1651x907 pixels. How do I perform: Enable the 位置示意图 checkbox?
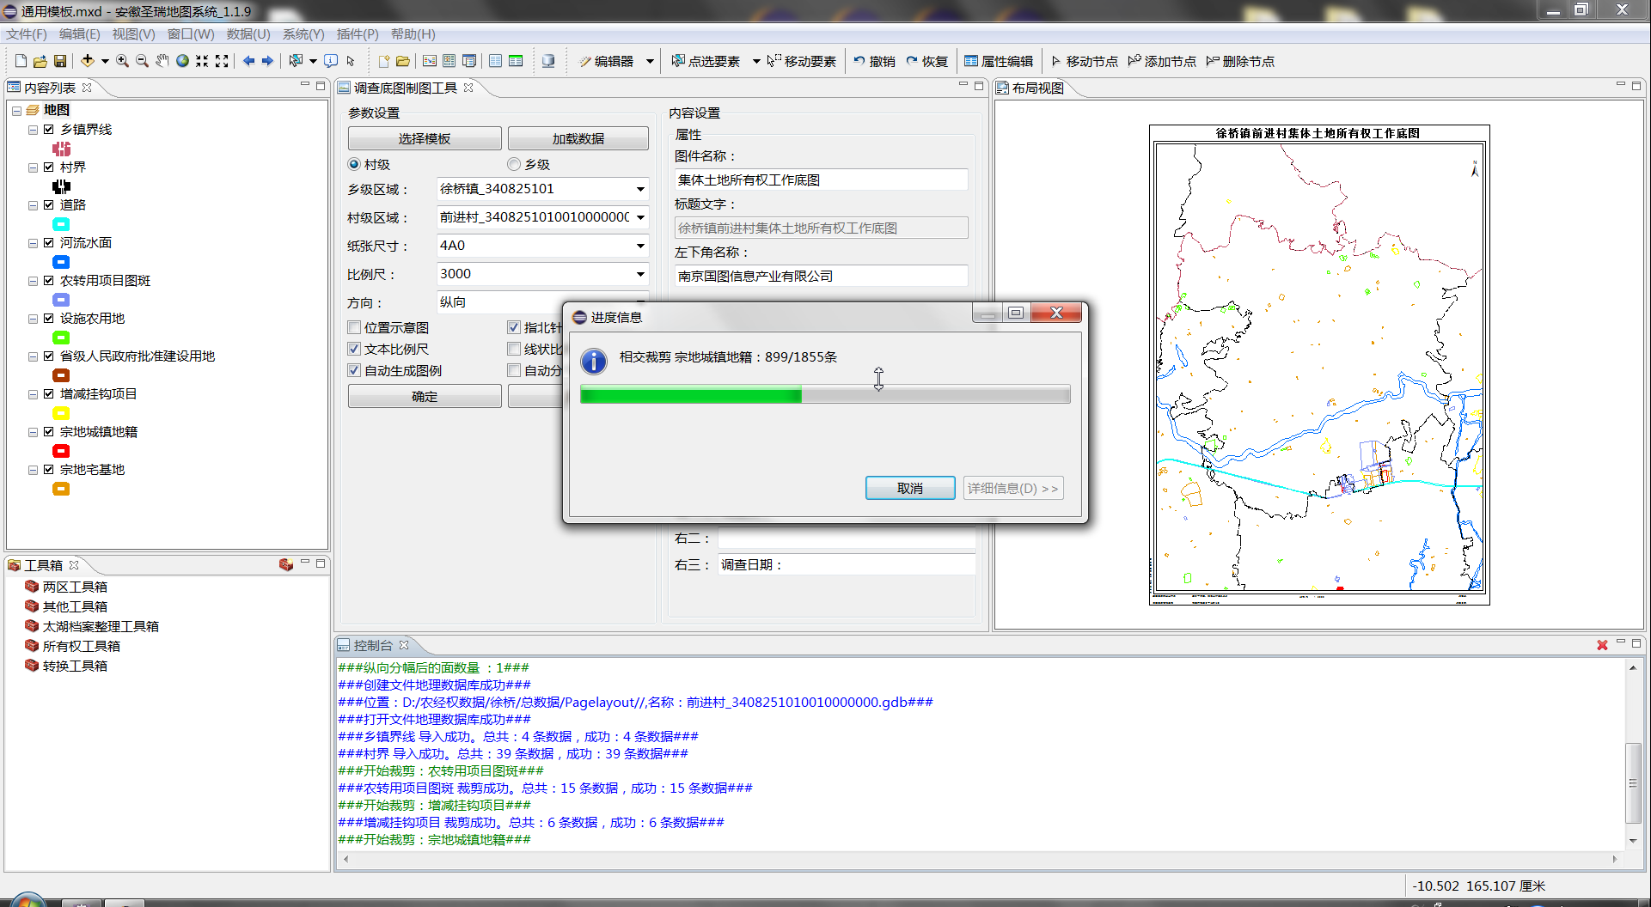(x=353, y=327)
